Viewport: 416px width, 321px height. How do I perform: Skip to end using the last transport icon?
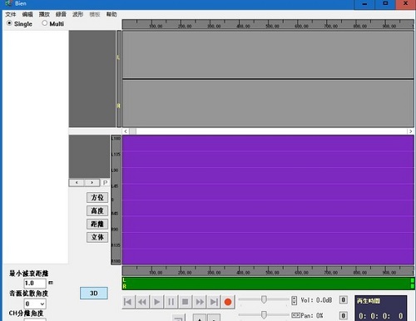click(214, 302)
